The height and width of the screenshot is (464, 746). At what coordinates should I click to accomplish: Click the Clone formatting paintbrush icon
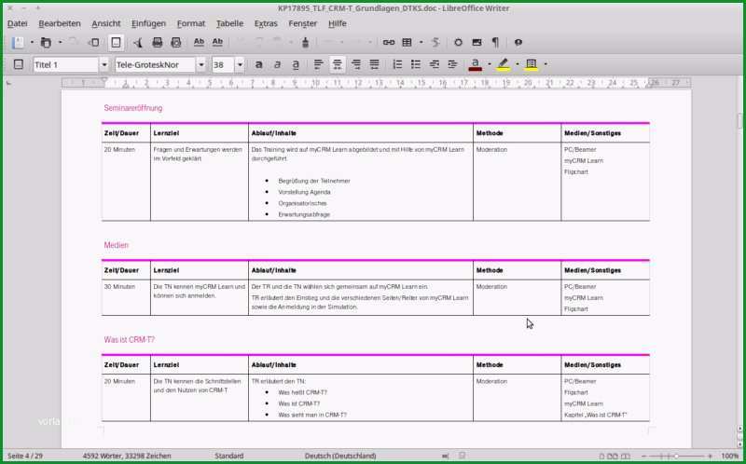click(x=306, y=42)
